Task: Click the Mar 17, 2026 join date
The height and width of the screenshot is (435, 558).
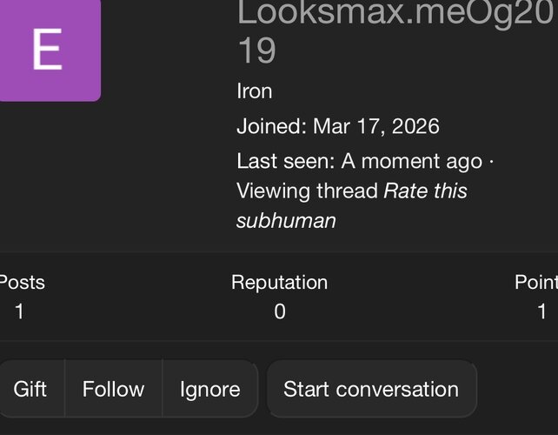Action: 376,126
